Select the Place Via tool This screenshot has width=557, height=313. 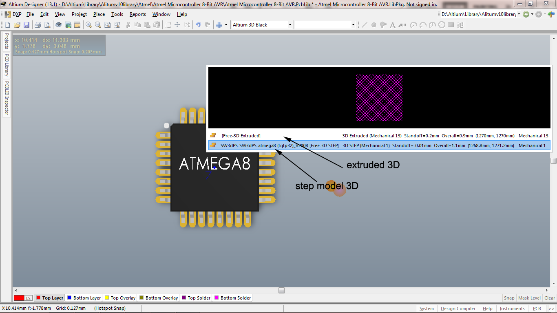click(x=382, y=25)
